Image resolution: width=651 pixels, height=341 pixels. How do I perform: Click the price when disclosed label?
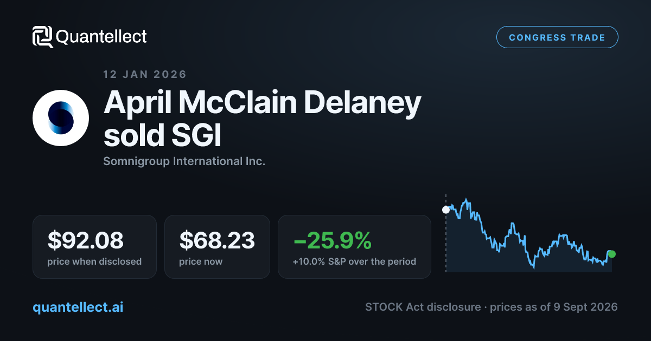(x=94, y=261)
